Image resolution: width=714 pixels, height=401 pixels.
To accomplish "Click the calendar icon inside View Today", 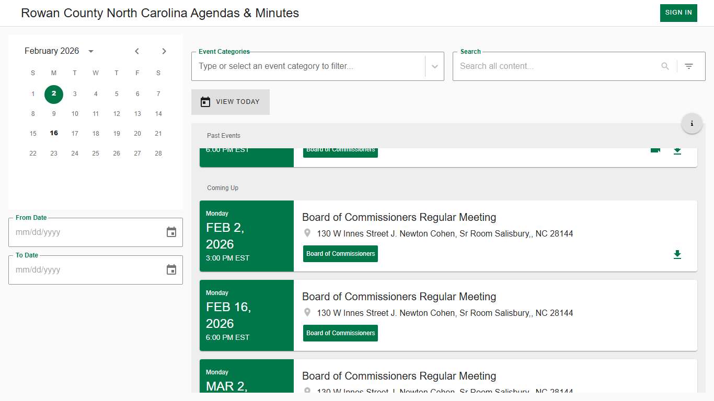I will [x=205, y=102].
